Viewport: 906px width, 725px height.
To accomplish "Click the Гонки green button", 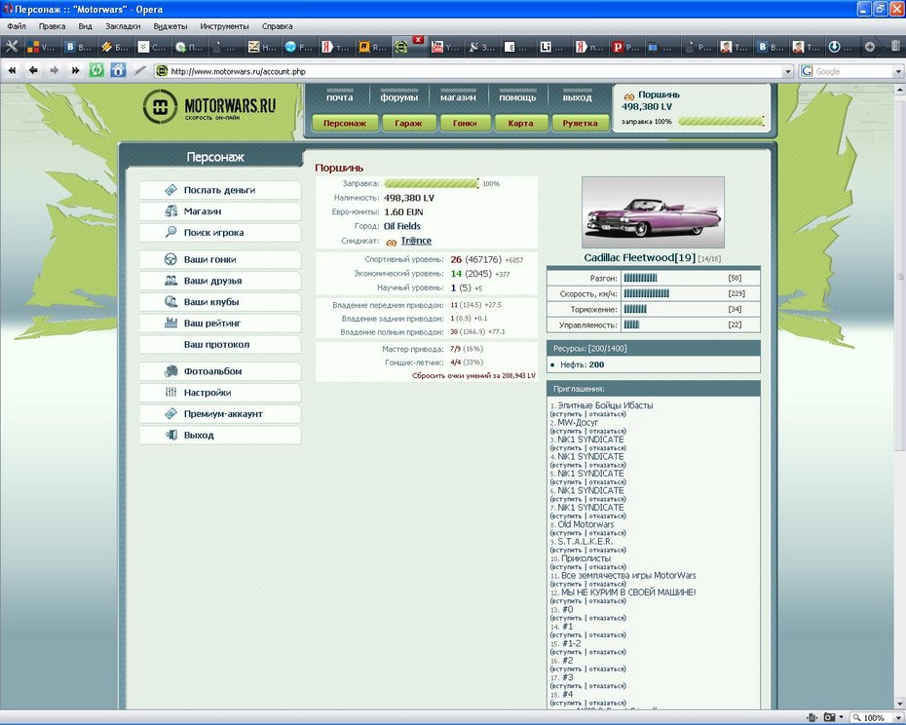I will (x=465, y=123).
